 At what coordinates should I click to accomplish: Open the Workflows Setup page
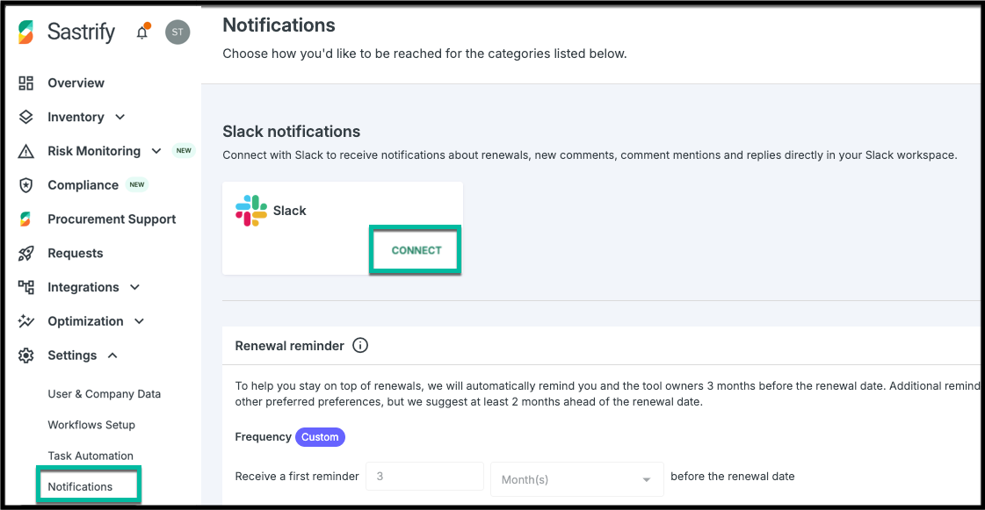click(x=91, y=425)
